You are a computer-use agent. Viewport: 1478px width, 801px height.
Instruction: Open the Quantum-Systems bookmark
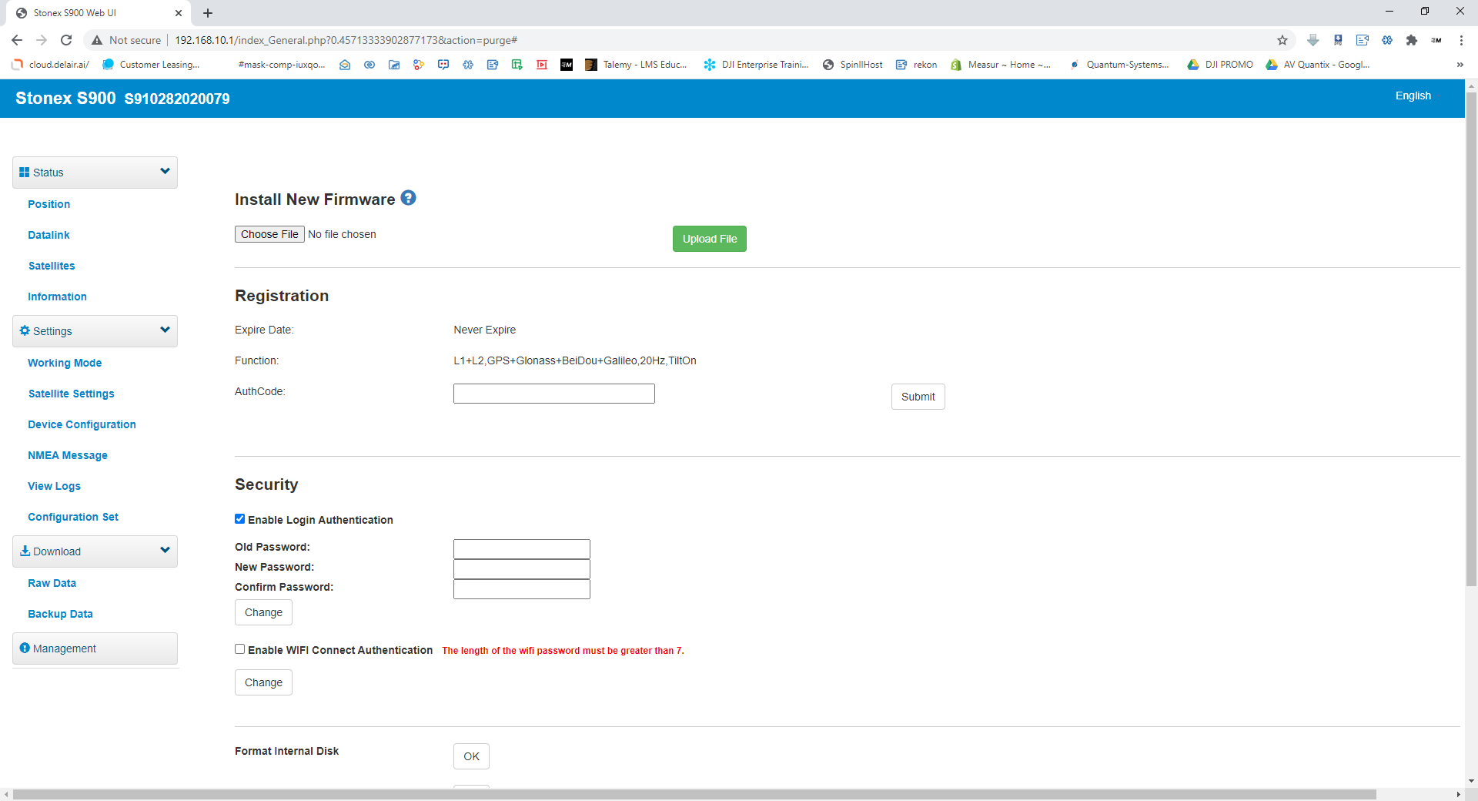coord(1119,65)
